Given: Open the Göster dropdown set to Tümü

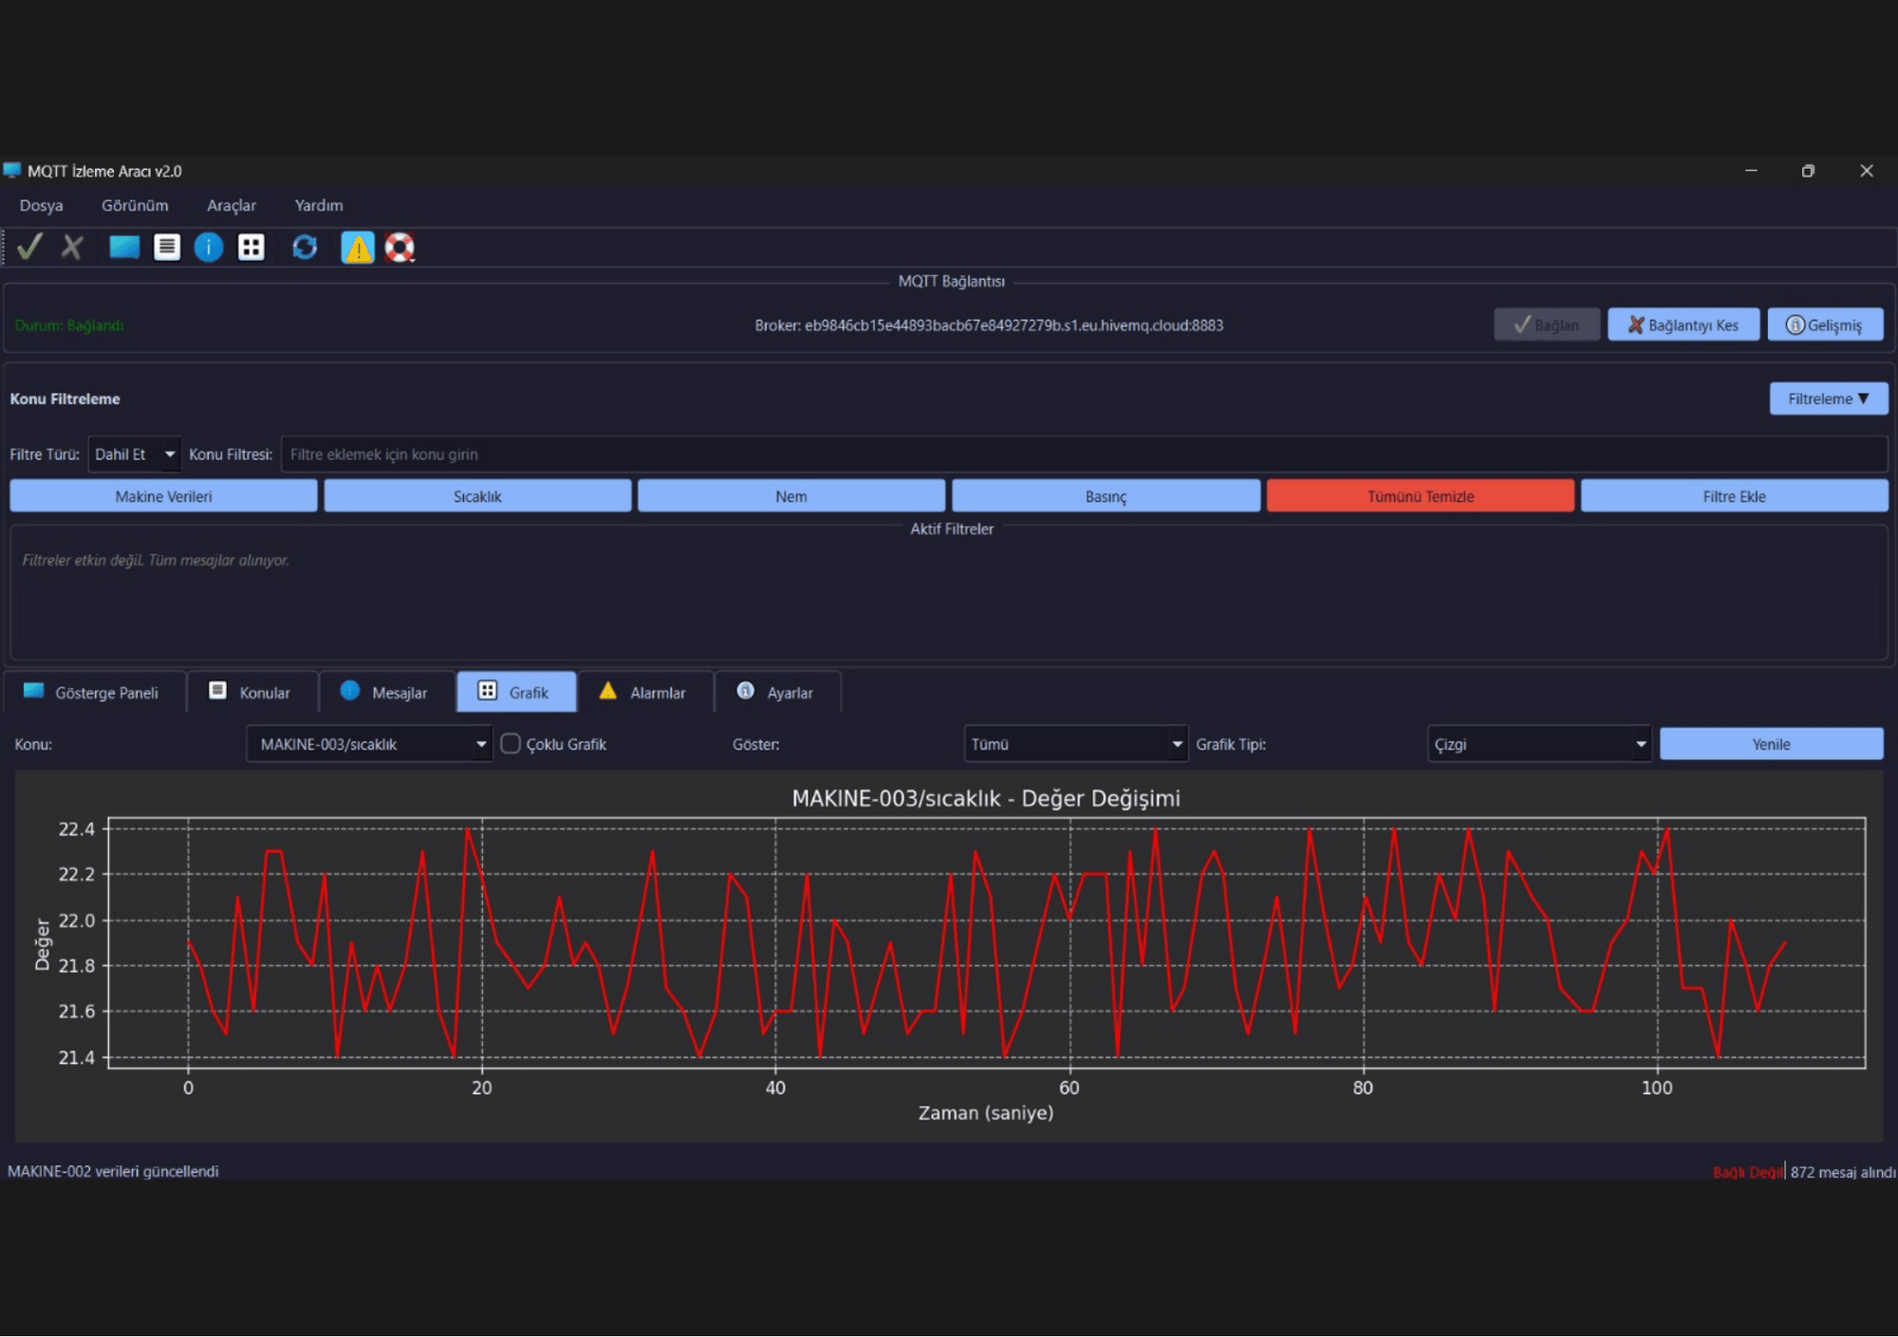Looking at the screenshot, I should [x=1075, y=744].
